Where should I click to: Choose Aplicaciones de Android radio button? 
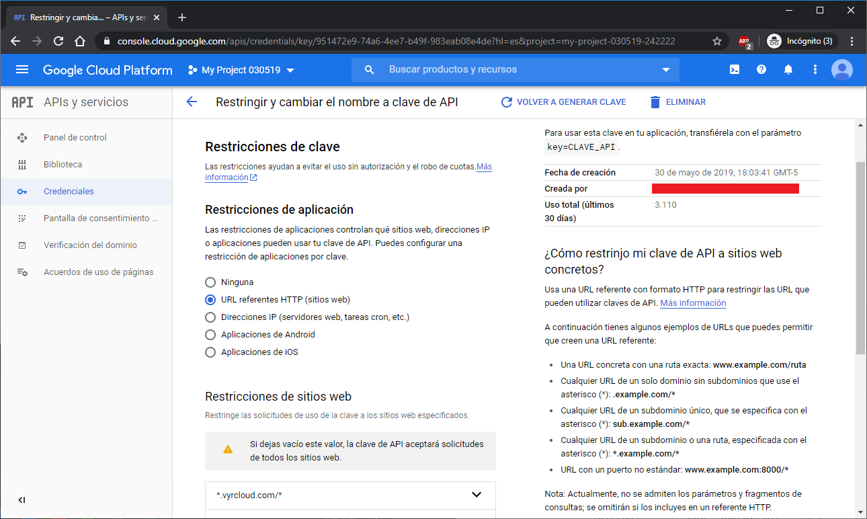click(x=210, y=335)
